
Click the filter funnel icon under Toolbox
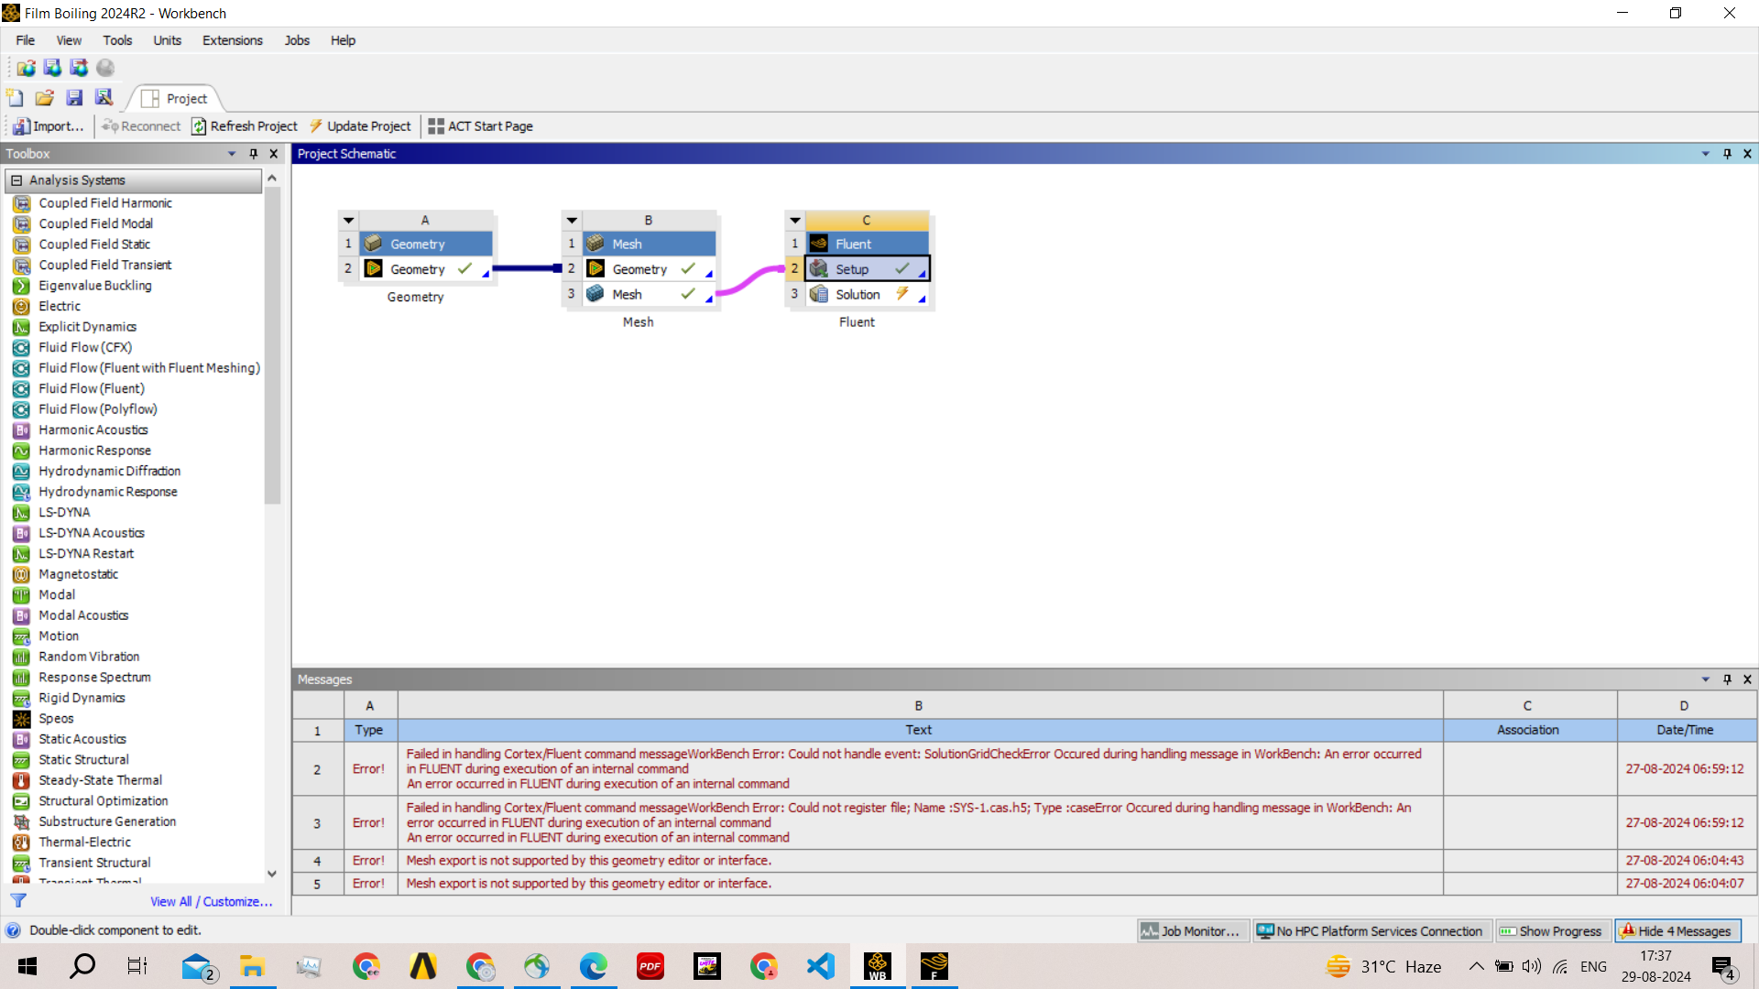point(18,901)
